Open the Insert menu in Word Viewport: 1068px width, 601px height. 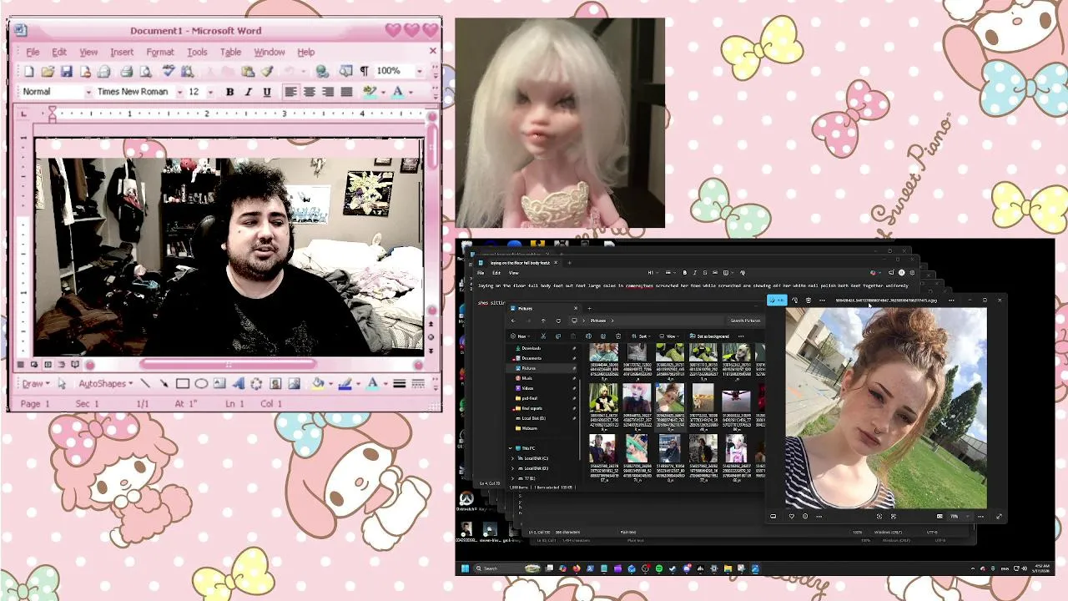(x=122, y=52)
